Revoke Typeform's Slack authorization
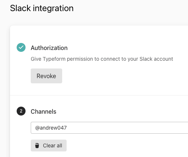 pos(46,76)
